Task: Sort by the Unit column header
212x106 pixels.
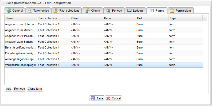Action: pos(152,18)
